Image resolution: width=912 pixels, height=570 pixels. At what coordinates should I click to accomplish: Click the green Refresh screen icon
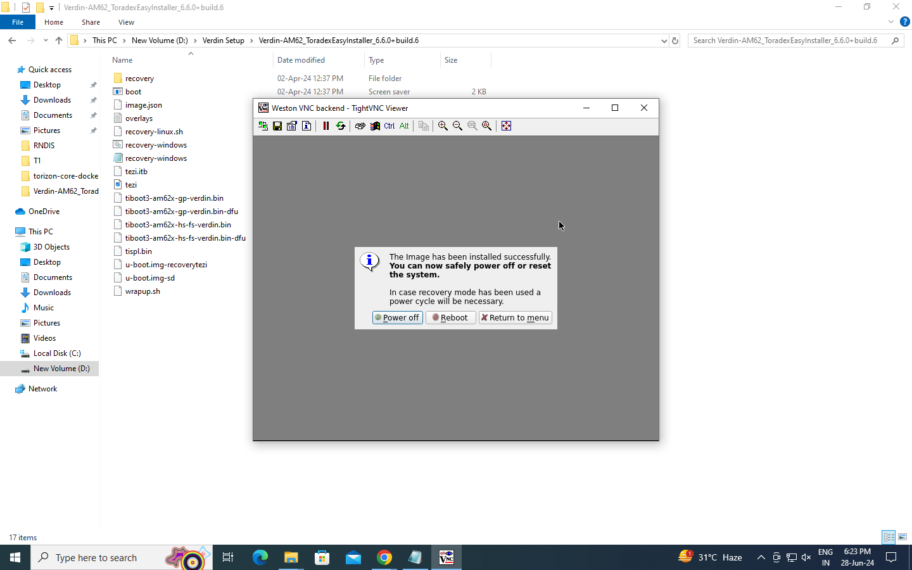(341, 126)
